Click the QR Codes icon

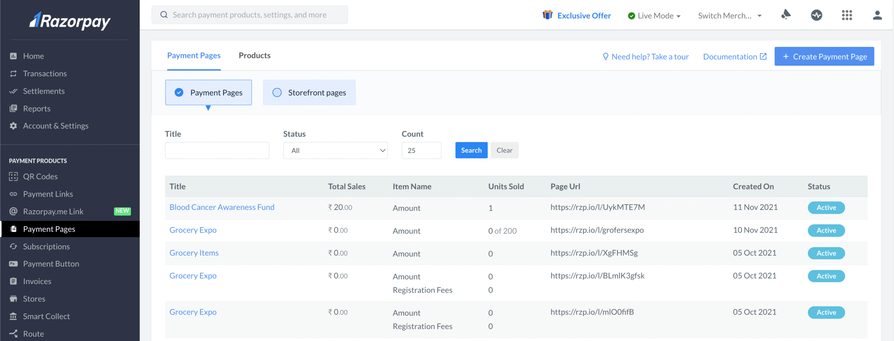[13, 176]
